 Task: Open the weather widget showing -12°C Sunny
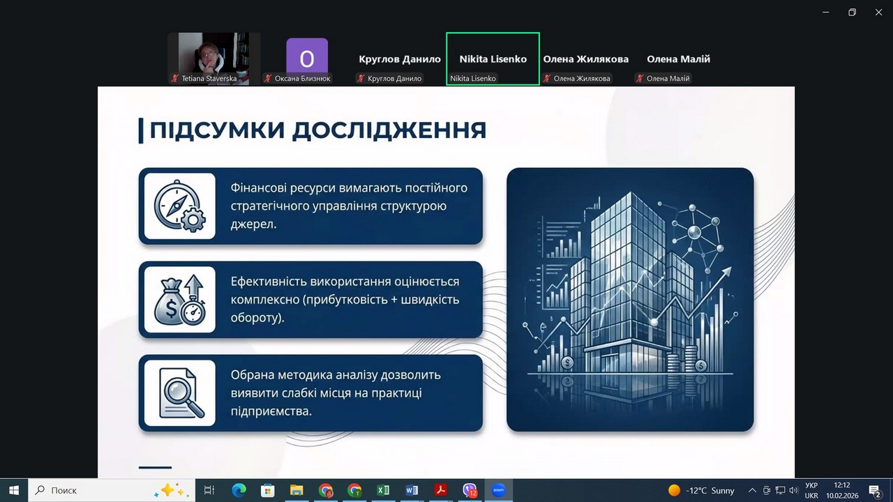click(x=701, y=490)
